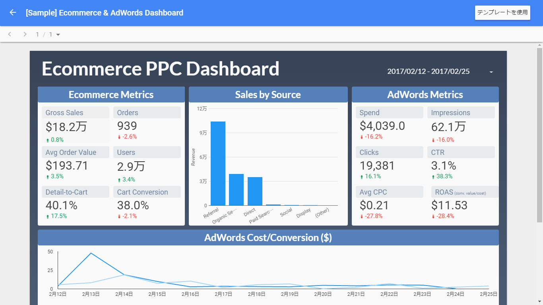Image resolution: width=543 pixels, height=305 pixels.
Task: Click the Spend label
Action: coord(370,113)
